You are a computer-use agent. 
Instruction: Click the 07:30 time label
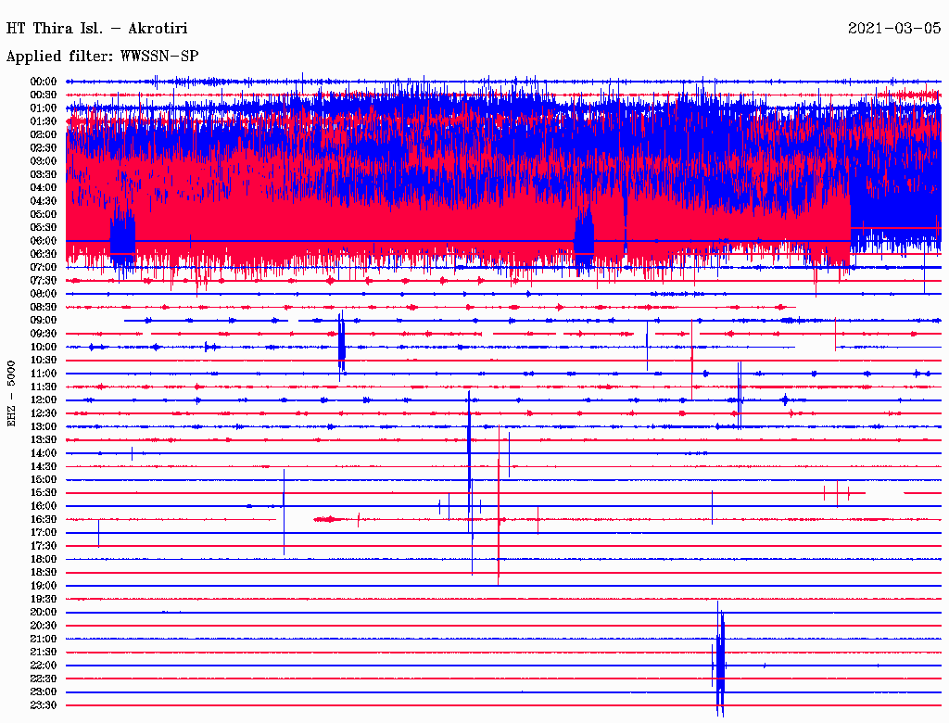tap(44, 280)
